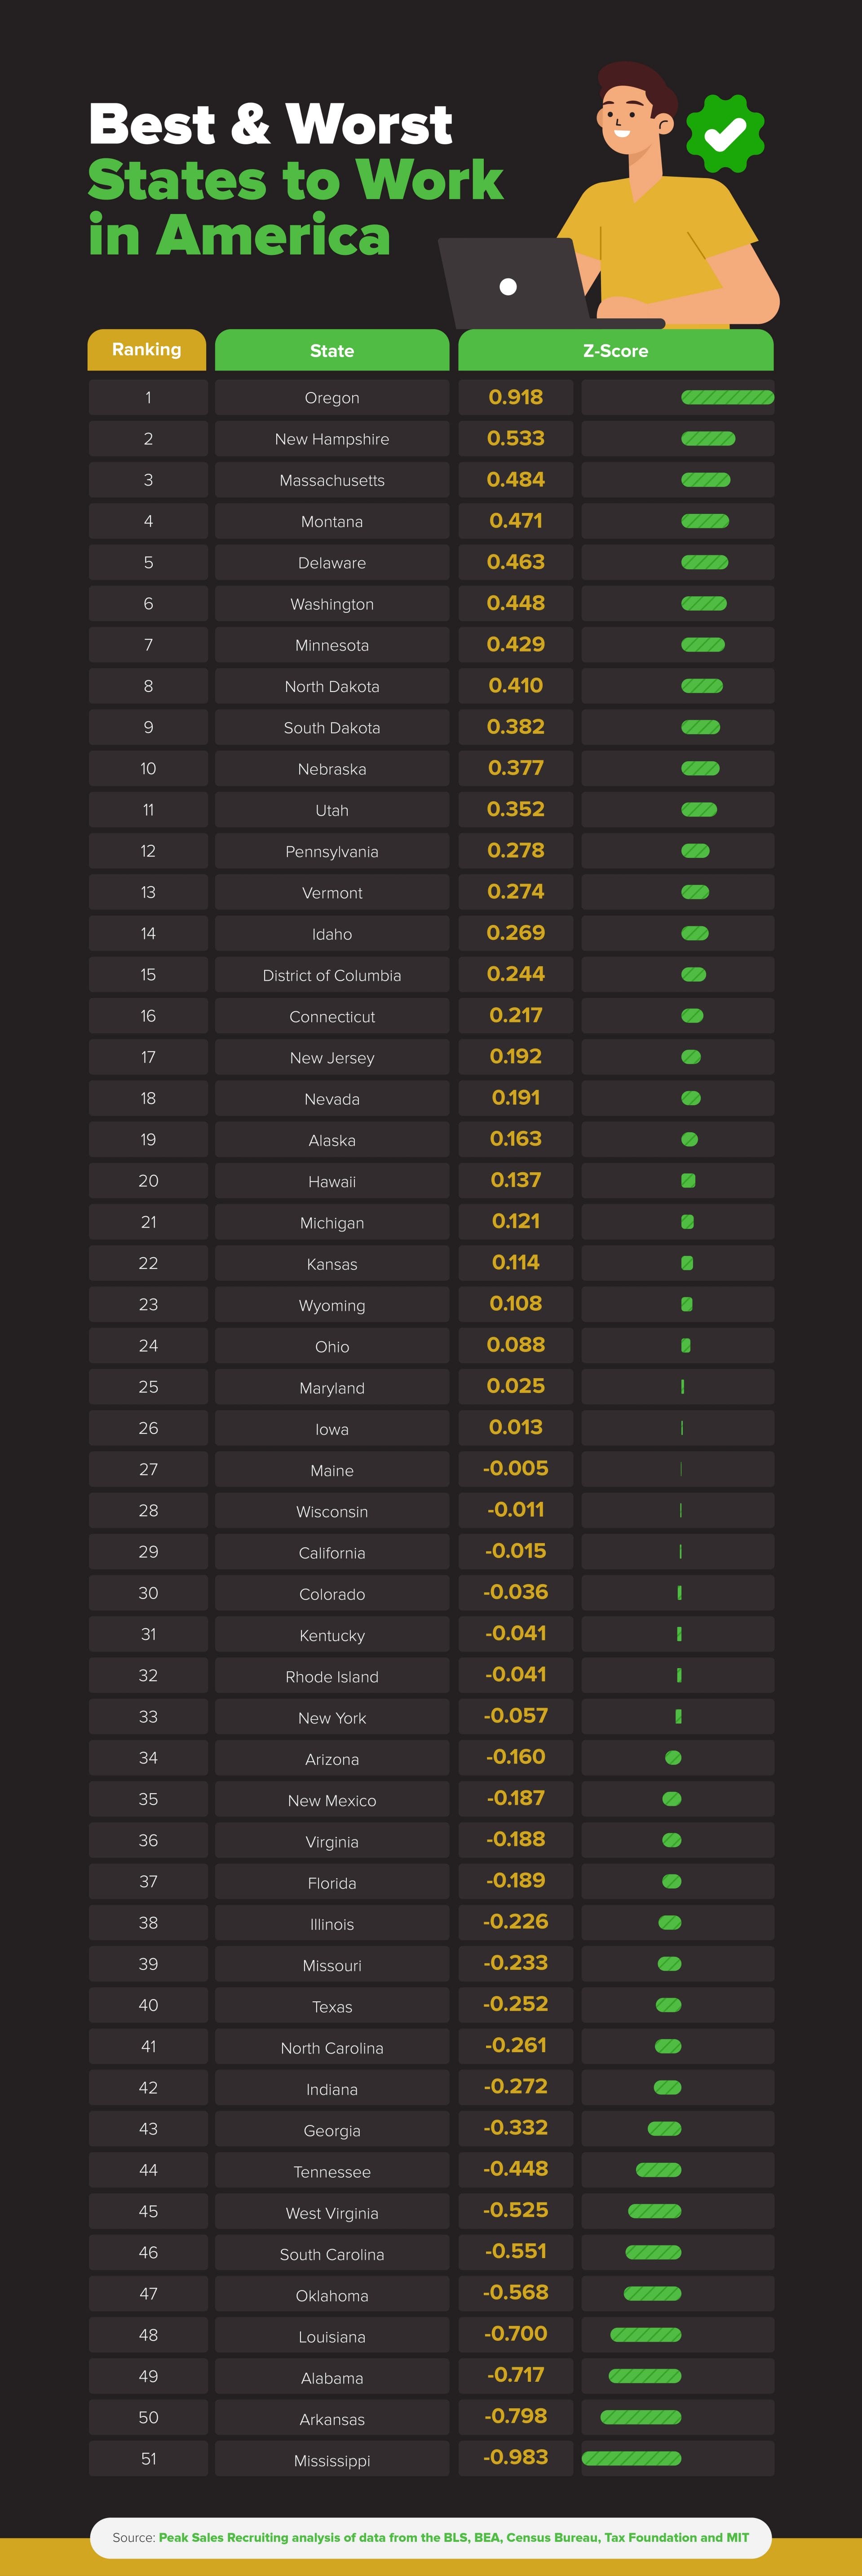
Task: Select the District of Columbia cell
Action: [x=332, y=975]
